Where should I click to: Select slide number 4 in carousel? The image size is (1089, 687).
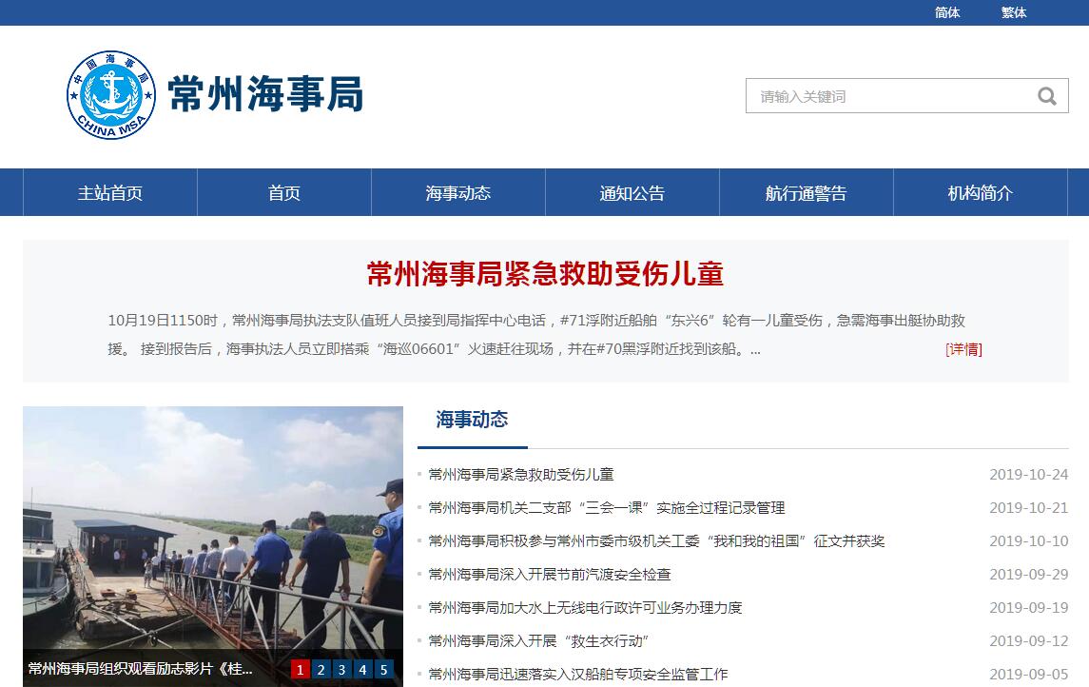362,669
